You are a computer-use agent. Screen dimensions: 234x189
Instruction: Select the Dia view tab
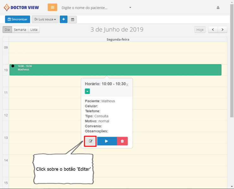pos(7,30)
